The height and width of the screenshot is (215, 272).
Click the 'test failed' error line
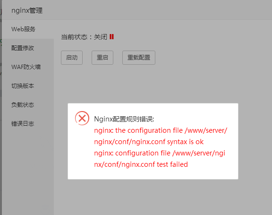(141, 164)
